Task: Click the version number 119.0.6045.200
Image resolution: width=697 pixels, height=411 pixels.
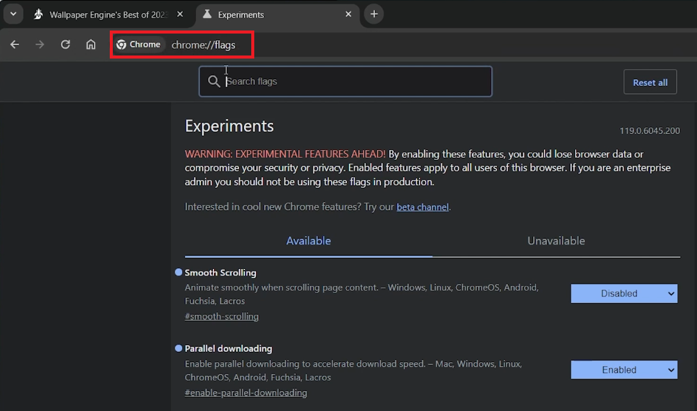Action: click(x=649, y=130)
